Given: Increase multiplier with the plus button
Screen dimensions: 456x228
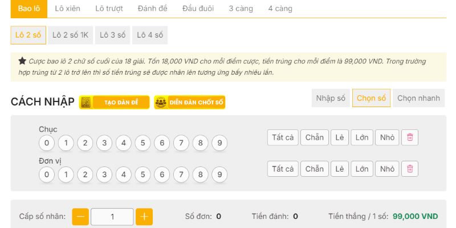Looking at the screenshot, I should tap(144, 217).
